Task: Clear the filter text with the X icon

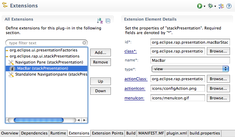Action: 85,43
